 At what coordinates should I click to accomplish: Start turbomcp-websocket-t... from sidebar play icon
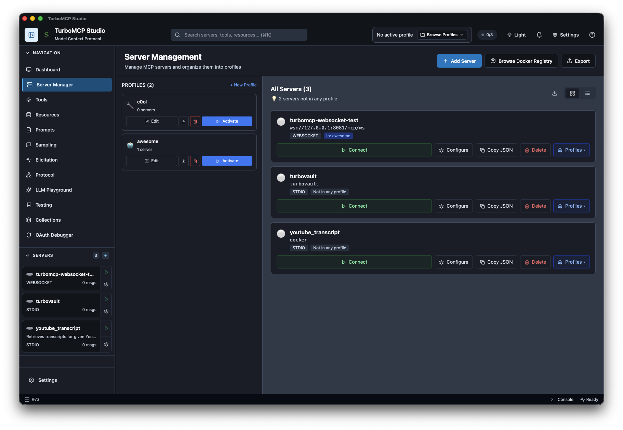point(106,272)
